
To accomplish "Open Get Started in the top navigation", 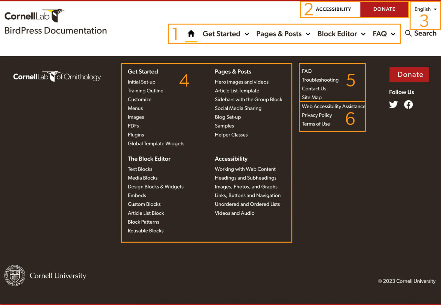I will [x=222, y=34].
